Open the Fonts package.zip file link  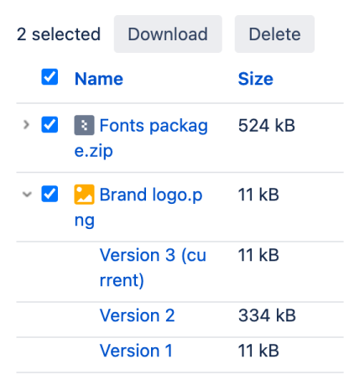point(141,138)
